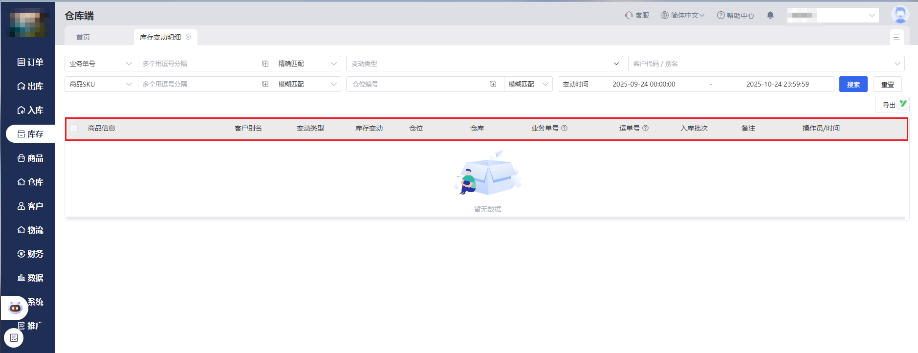The image size is (918, 353).
Task: Expand the 精确匹配 match mode dropdown
Action: pos(307,64)
